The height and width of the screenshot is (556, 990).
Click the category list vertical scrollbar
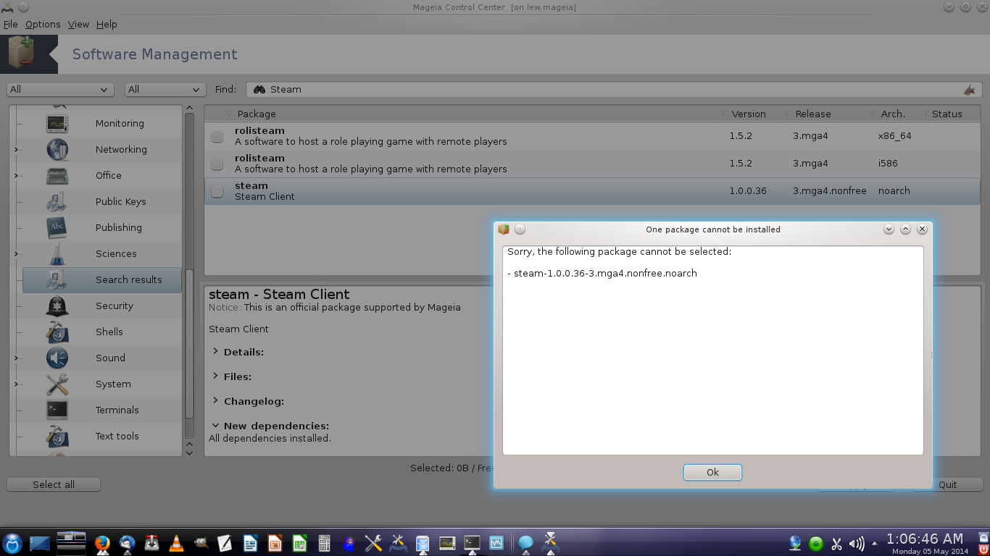(x=190, y=344)
